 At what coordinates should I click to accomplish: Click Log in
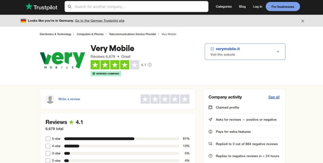click(257, 7)
